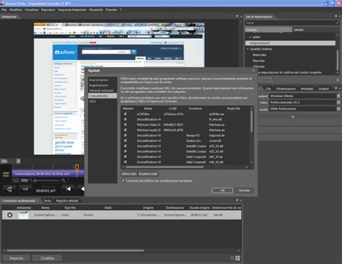Open the Sequenza temporale menu

click(71, 10)
